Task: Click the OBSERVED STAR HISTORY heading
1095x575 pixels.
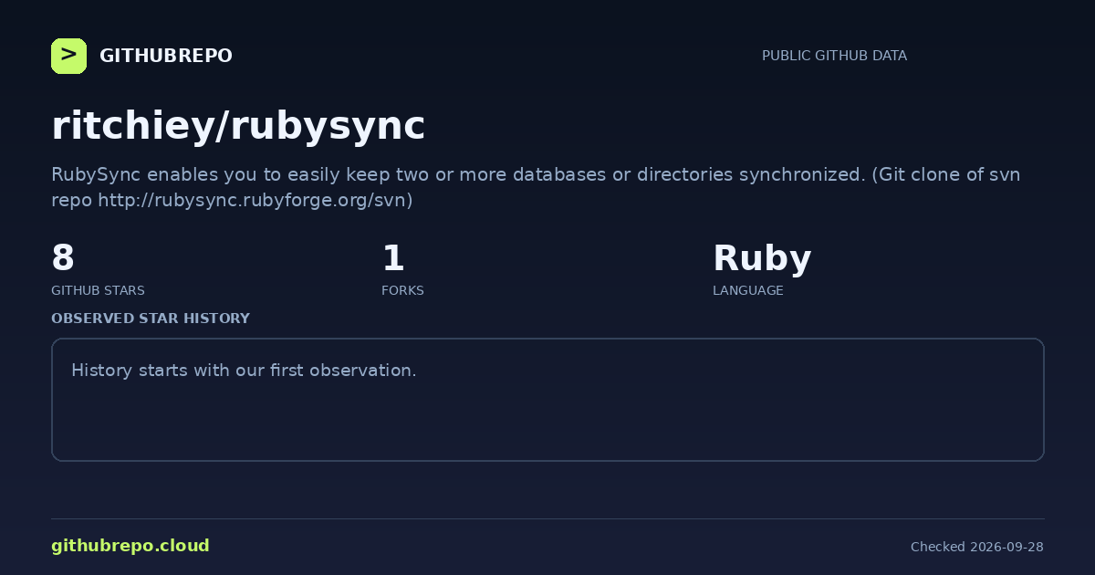Action: click(x=151, y=319)
